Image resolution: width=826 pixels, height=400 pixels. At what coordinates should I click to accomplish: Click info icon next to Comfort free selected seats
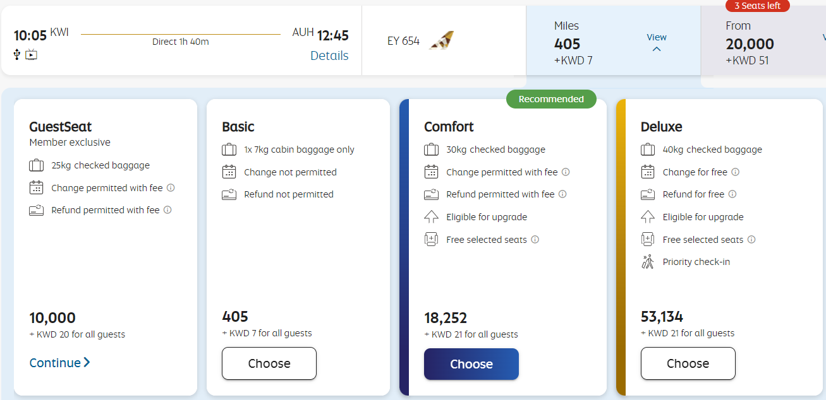pyautogui.click(x=535, y=240)
